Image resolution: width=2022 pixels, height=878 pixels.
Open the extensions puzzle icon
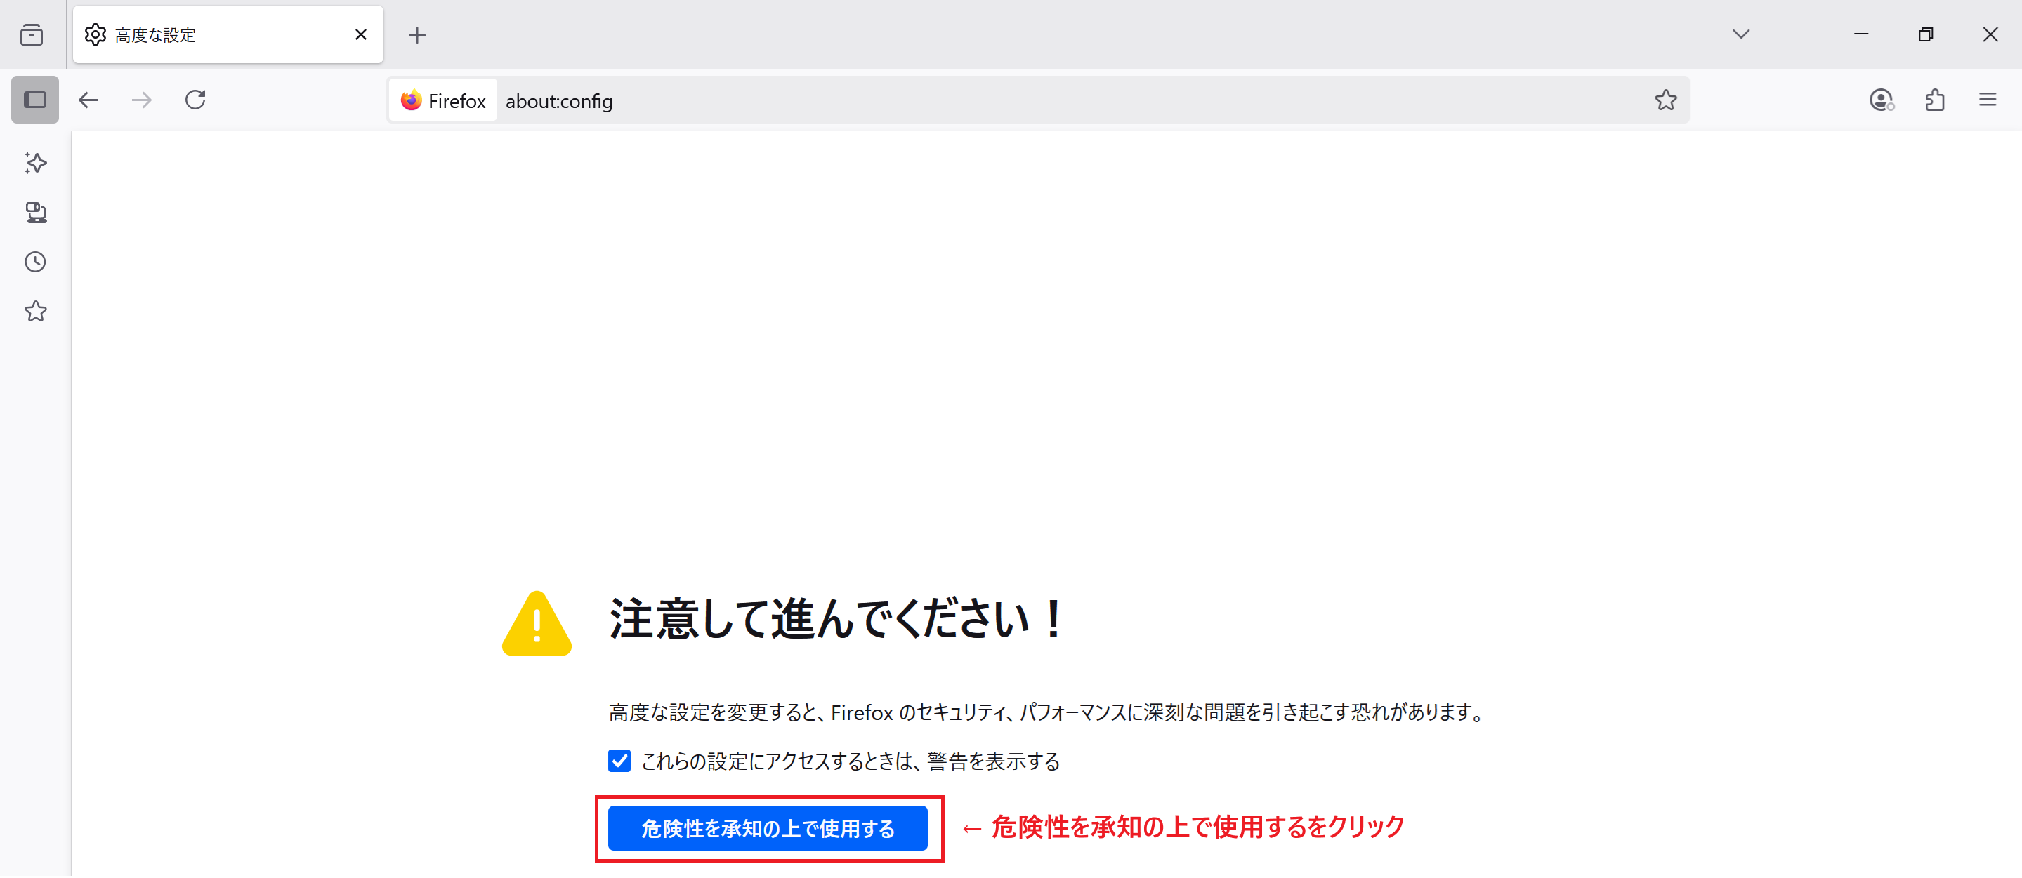1935,100
